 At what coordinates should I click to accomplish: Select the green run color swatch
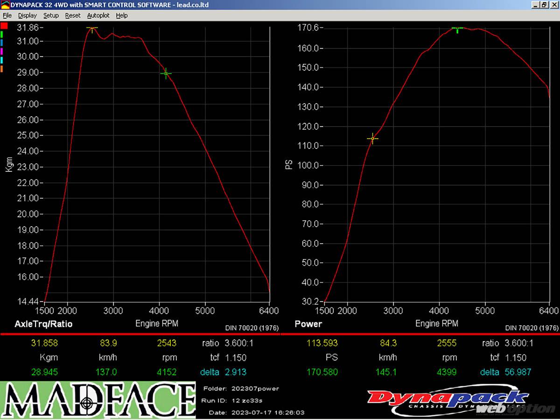pos(2,35)
